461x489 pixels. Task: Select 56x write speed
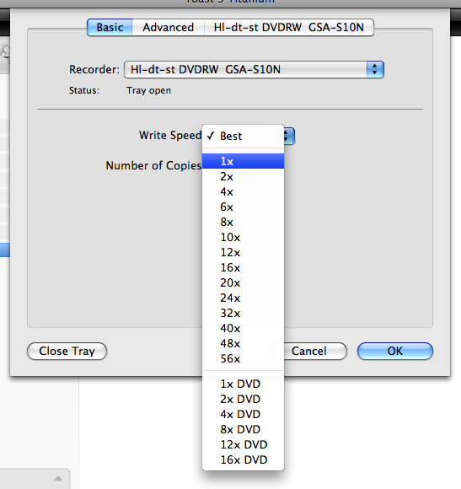[x=243, y=358]
